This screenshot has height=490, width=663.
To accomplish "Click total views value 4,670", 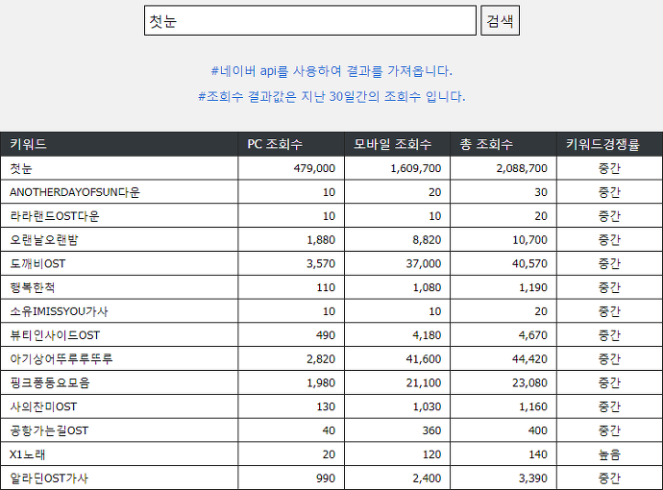I will tap(533, 335).
